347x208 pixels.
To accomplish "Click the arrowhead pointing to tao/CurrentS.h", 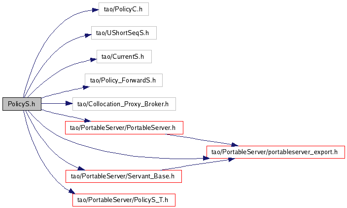I will click(93, 59).
